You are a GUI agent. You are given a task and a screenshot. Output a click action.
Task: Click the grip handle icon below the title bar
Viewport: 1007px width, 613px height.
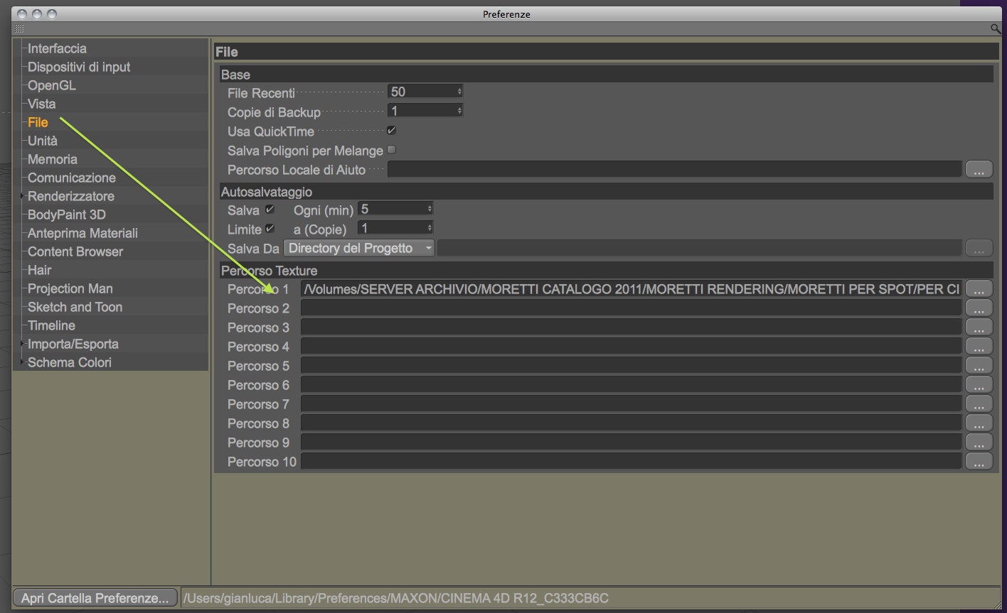[x=19, y=29]
